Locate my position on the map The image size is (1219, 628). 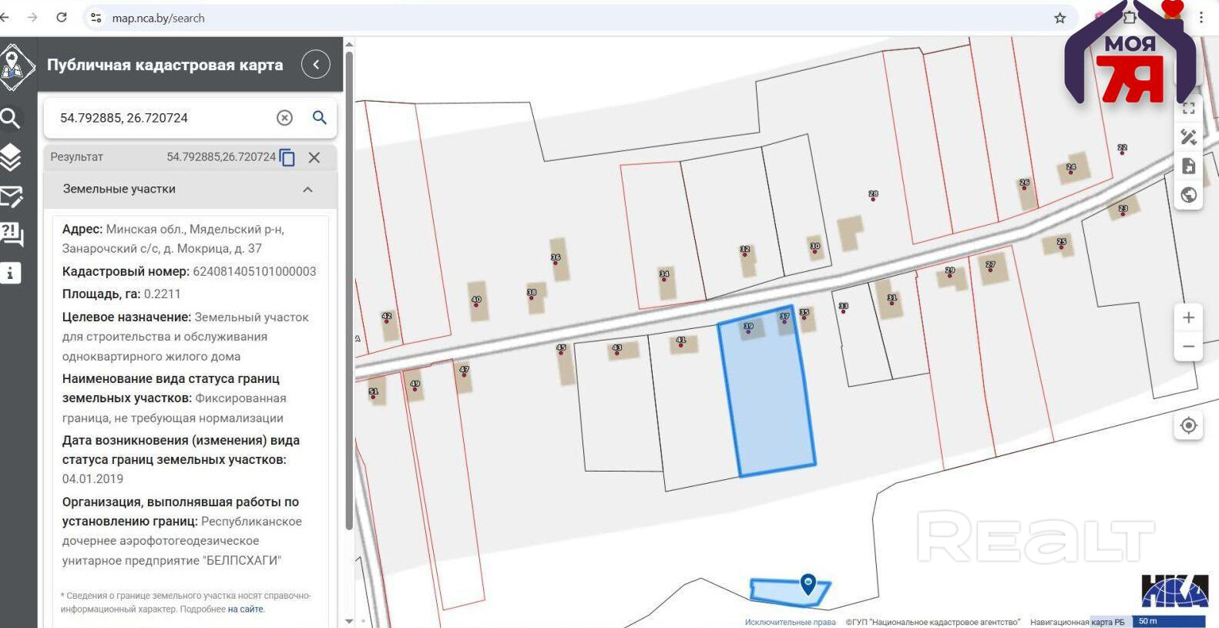[1188, 425]
